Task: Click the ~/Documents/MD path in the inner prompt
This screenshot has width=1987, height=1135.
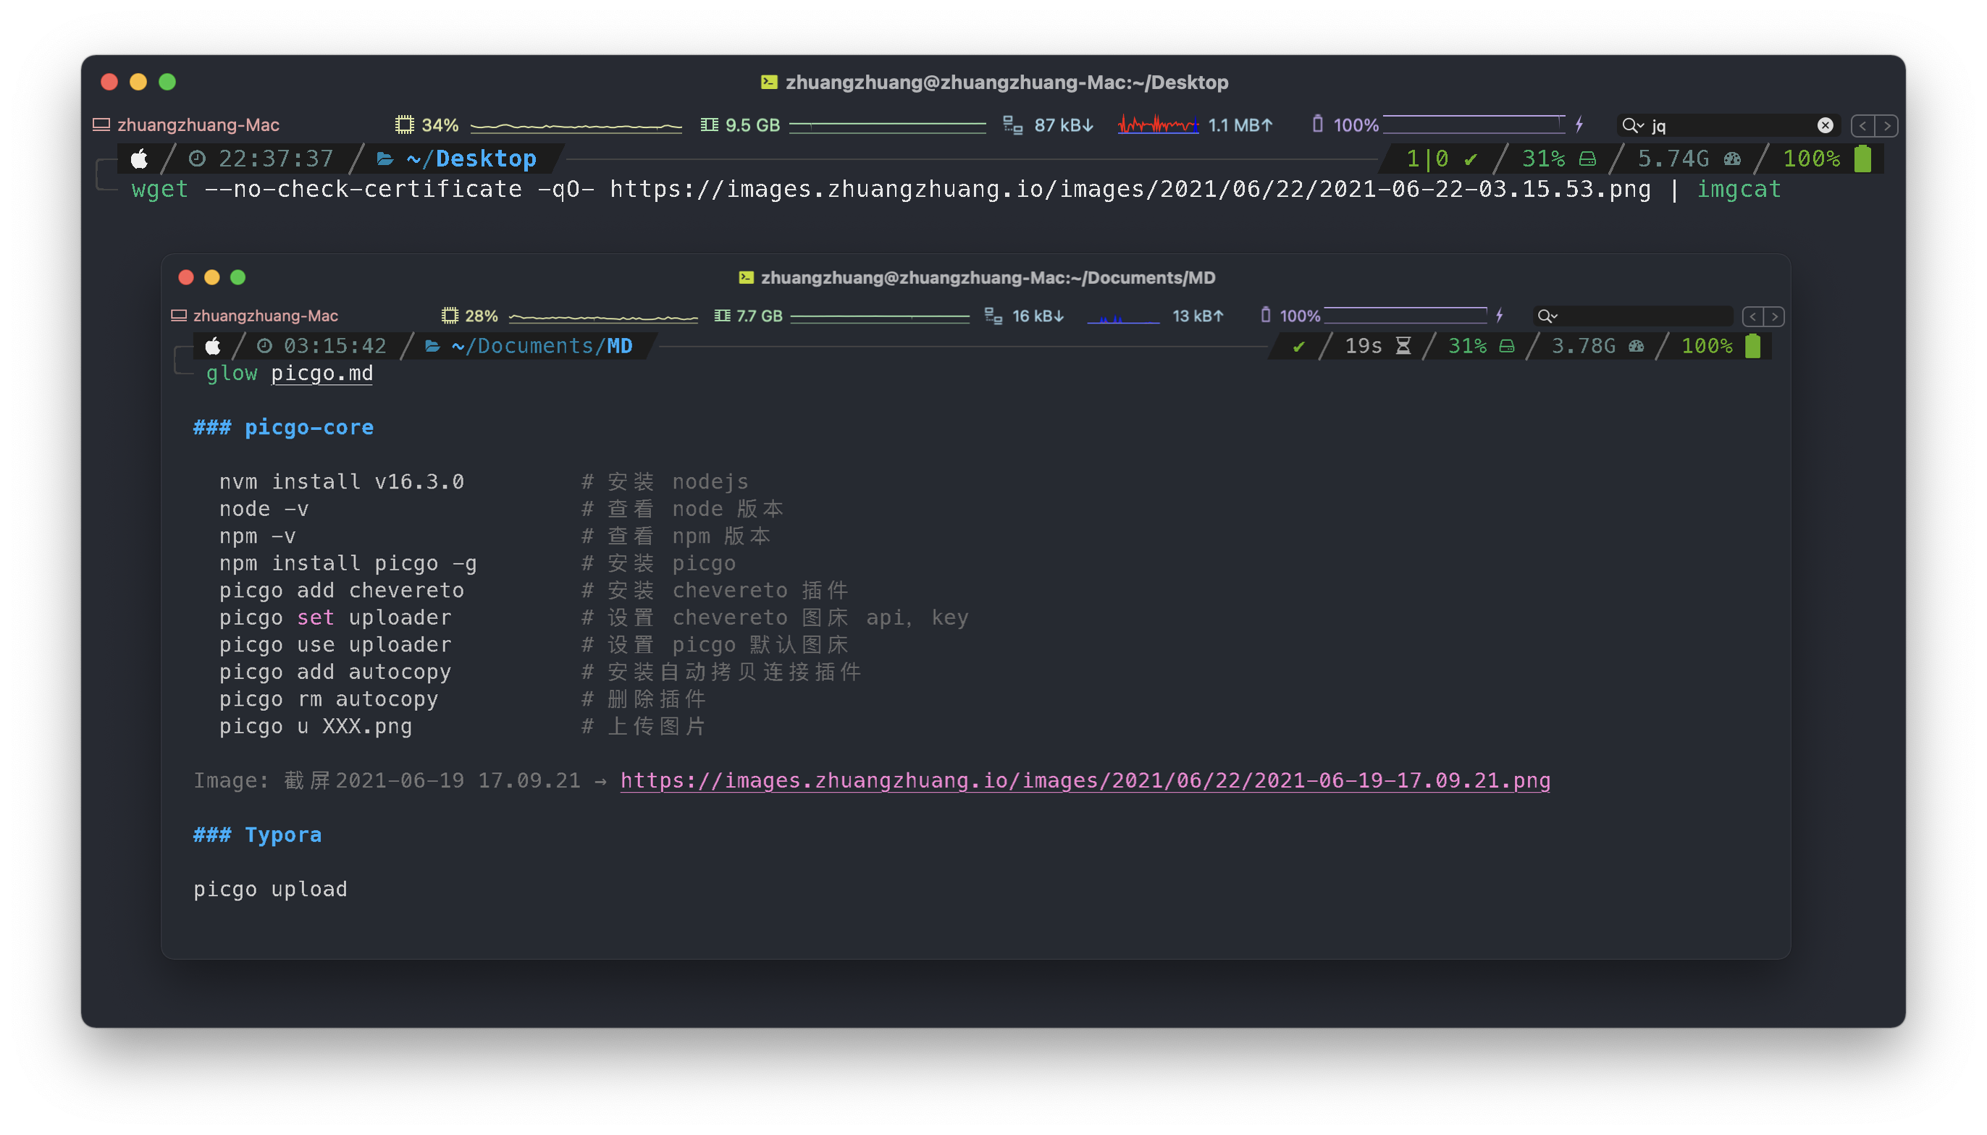Action: [x=542, y=346]
